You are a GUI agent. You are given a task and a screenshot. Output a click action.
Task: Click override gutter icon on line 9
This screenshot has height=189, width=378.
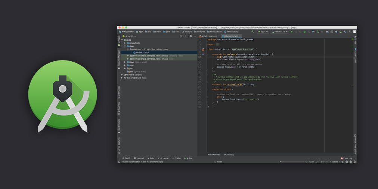coord(203,55)
